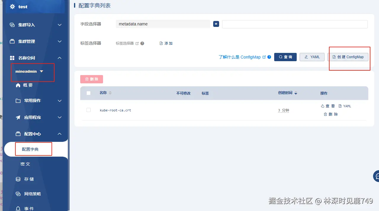Screen dimensions: 379x211
Task: Click the help icon after ConfigMap link
Action: [269, 57]
